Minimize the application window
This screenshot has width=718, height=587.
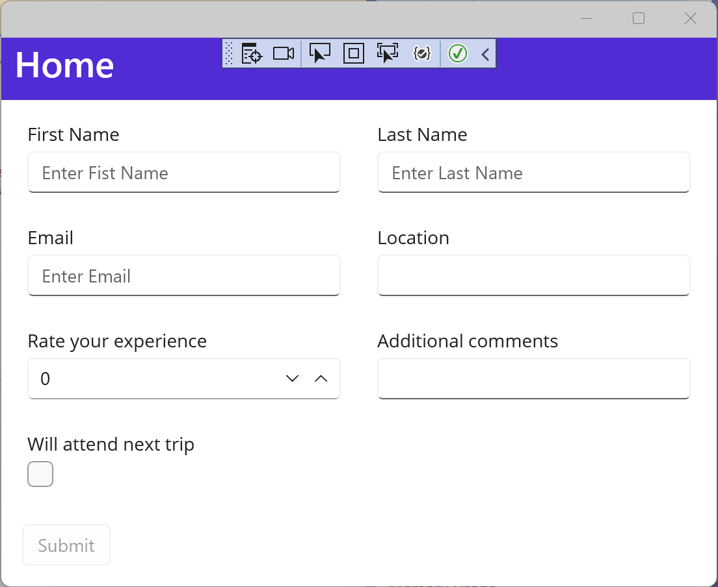587,18
